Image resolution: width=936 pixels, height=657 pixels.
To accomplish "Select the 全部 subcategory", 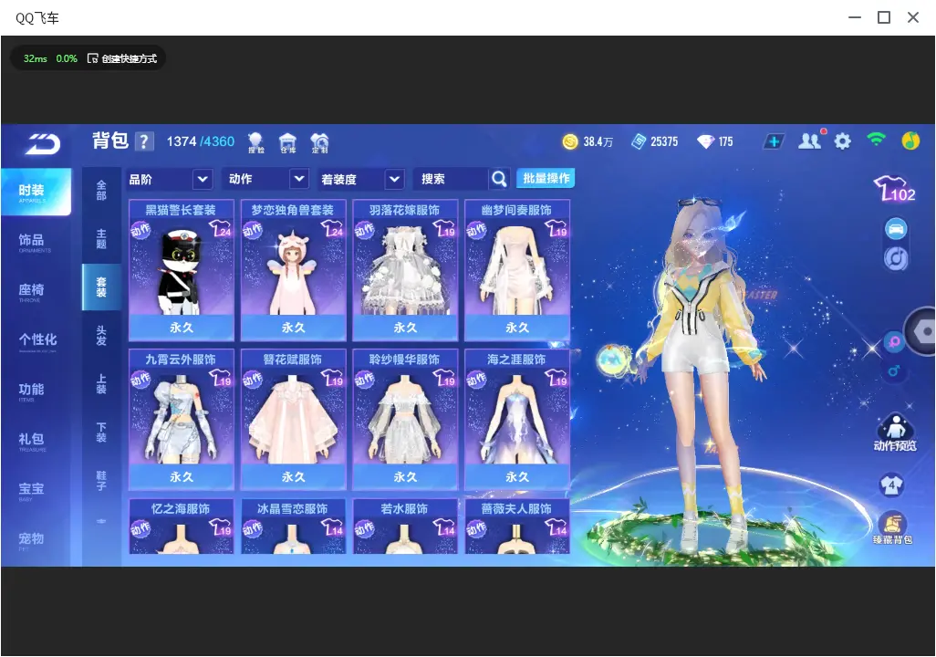I will pyautogui.click(x=101, y=191).
